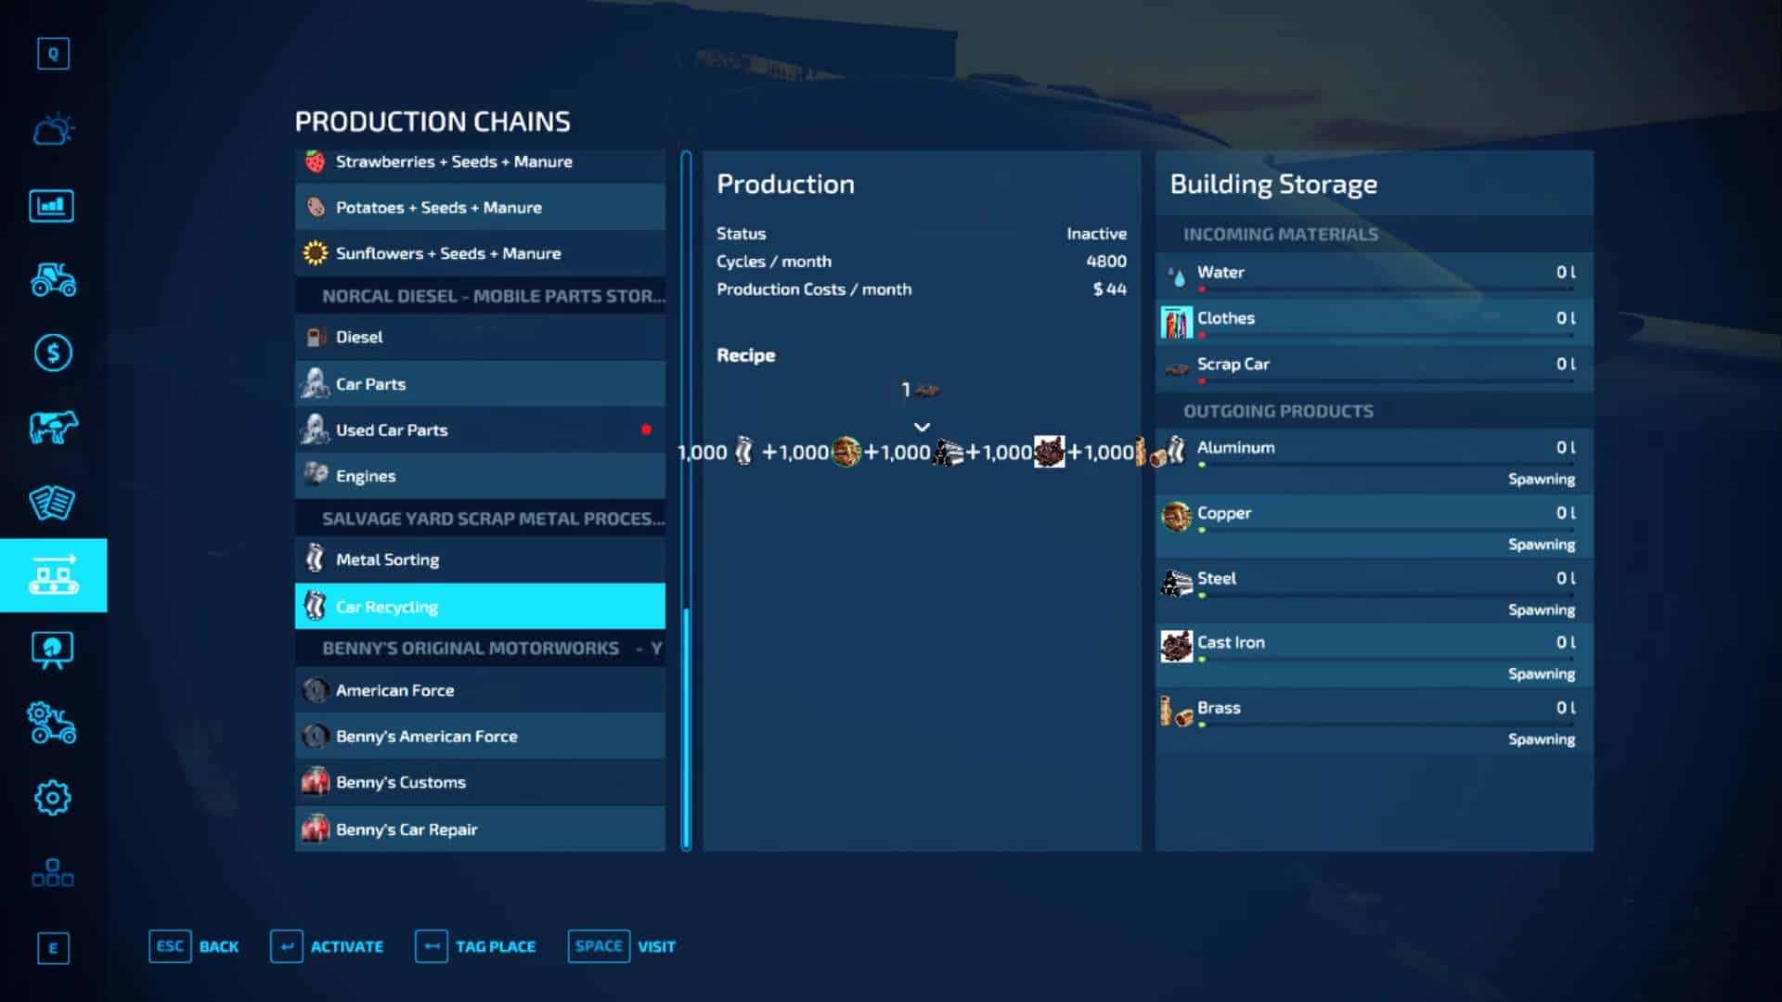Toggle Copper output mode Spawning
This screenshot has height=1002, width=1782.
click(x=1541, y=544)
